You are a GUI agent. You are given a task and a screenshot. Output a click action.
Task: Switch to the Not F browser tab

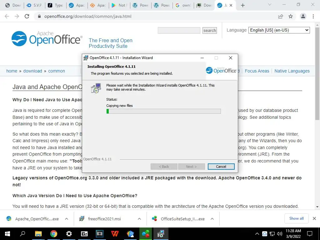[x=119, y=5]
